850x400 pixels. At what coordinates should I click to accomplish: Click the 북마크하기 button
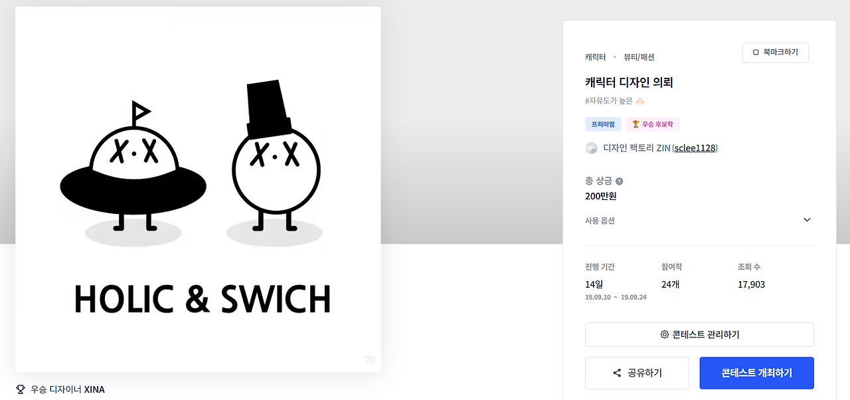tap(776, 52)
